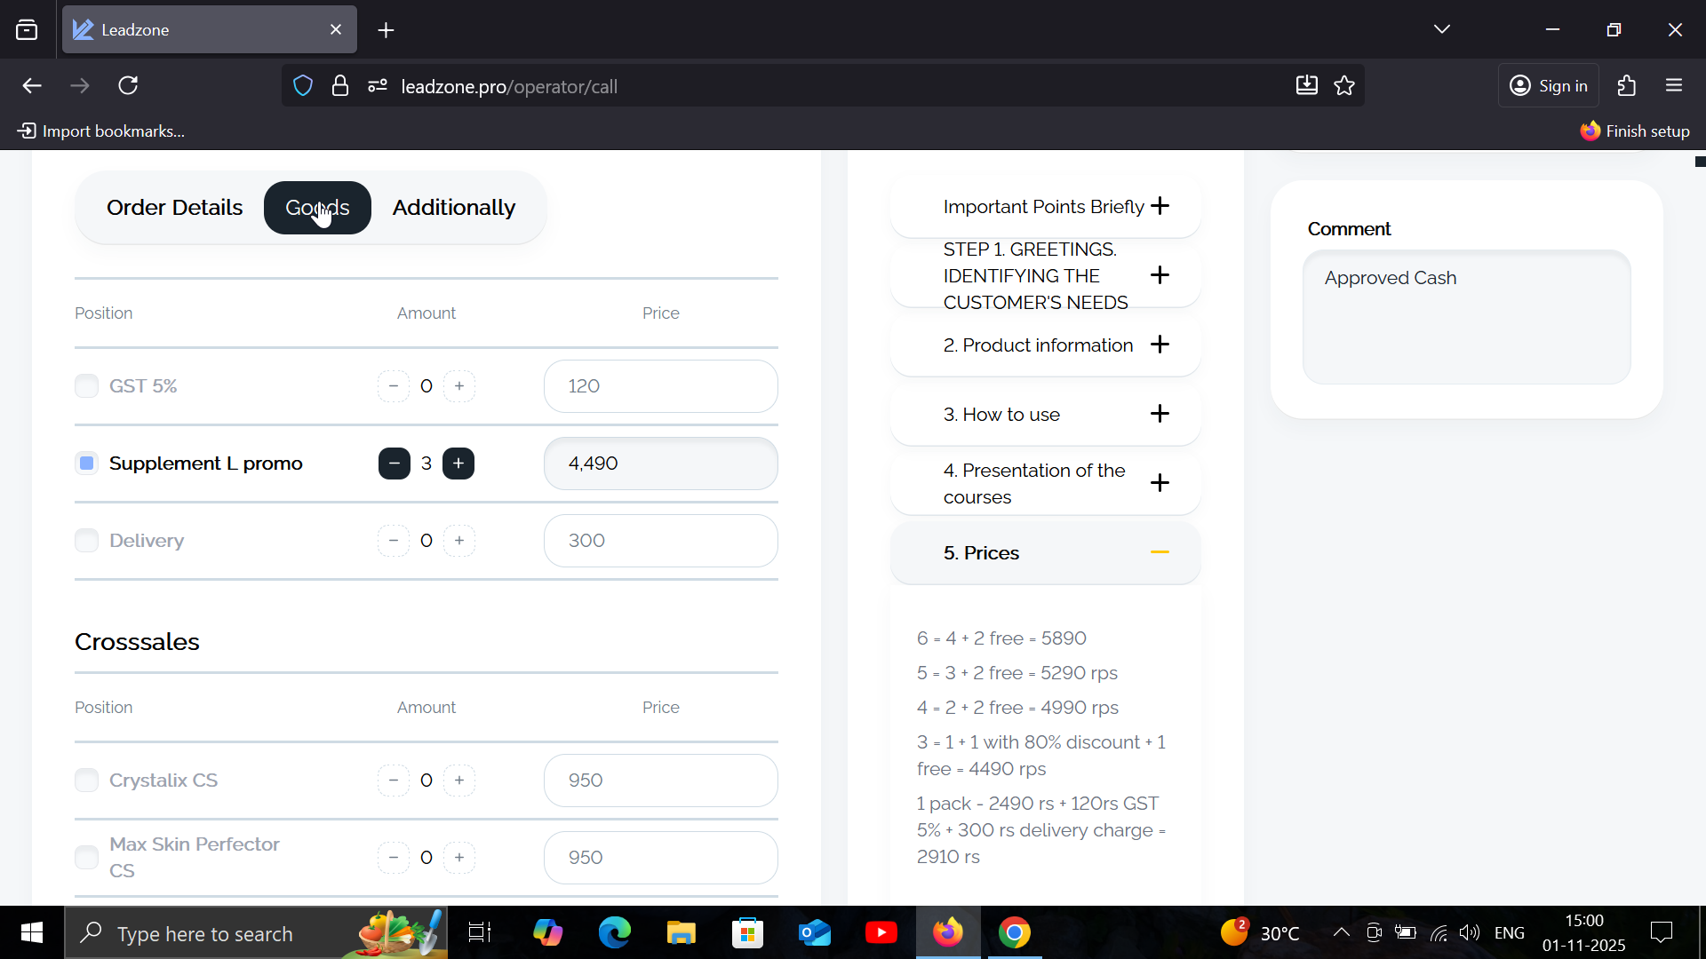Screen dimensions: 1706x959
Task: Click the Sign in button
Action: [x=1549, y=85]
